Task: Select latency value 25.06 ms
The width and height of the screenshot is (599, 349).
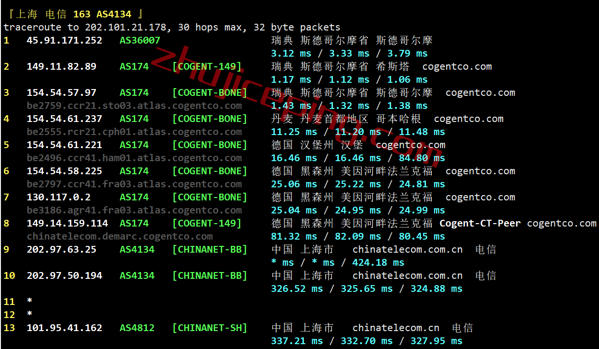Action: coord(294,184)
